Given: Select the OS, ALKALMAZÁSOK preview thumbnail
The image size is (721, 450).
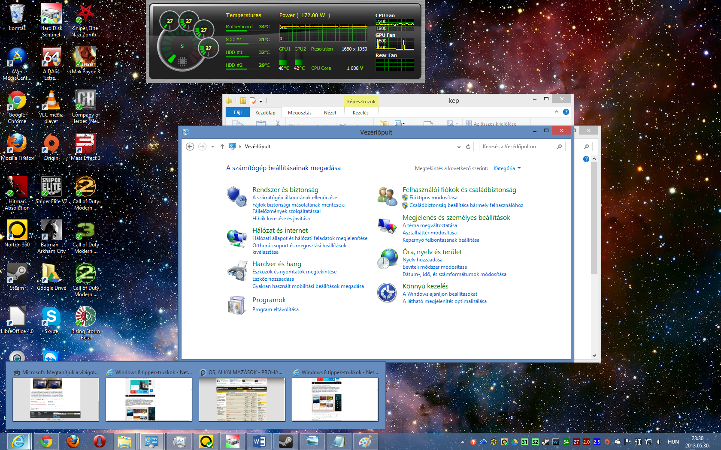Looking at the screenshot, I should click(x=242, y=399).
